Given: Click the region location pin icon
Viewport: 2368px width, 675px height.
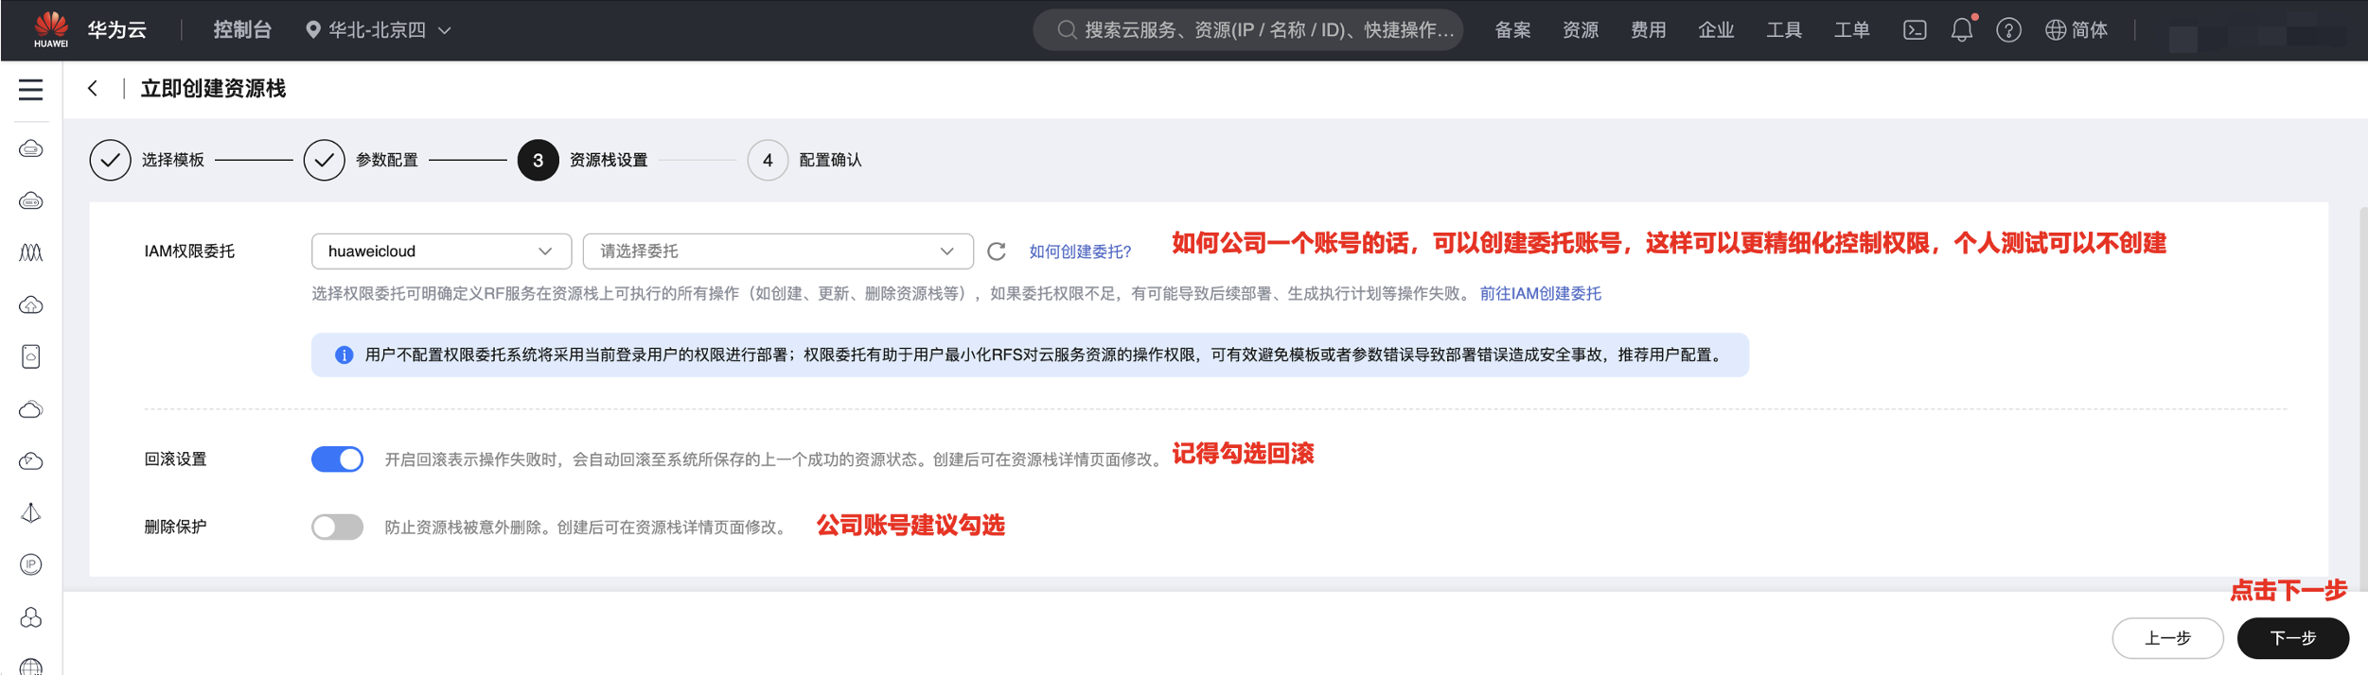Looking at the screenshot, I should (313, 30).
